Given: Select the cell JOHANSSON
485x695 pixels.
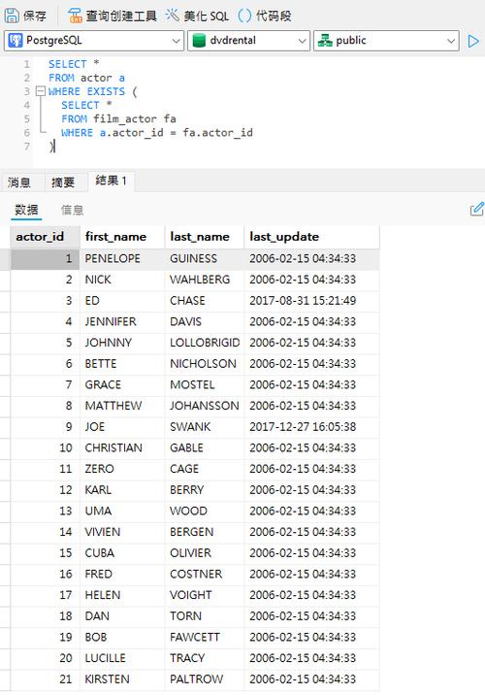Looking at the screenshot, I should pyautogui.click(x=205, y=406).
